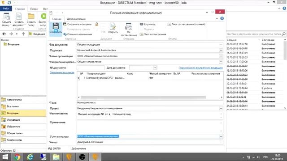Click the № документа input field

91,68
